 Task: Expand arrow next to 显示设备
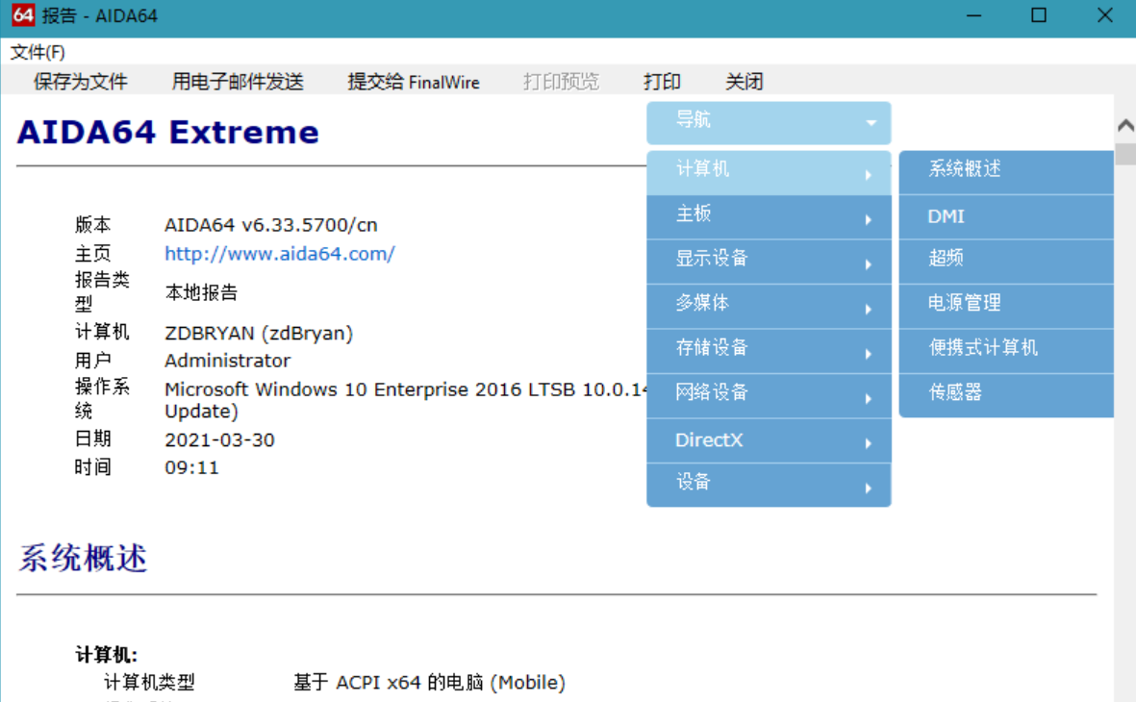pyautogui.click(x=868, y=264)
